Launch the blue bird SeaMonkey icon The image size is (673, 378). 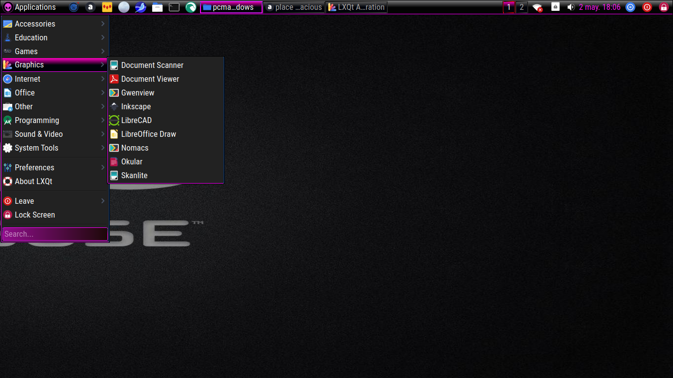pos(140,7)
